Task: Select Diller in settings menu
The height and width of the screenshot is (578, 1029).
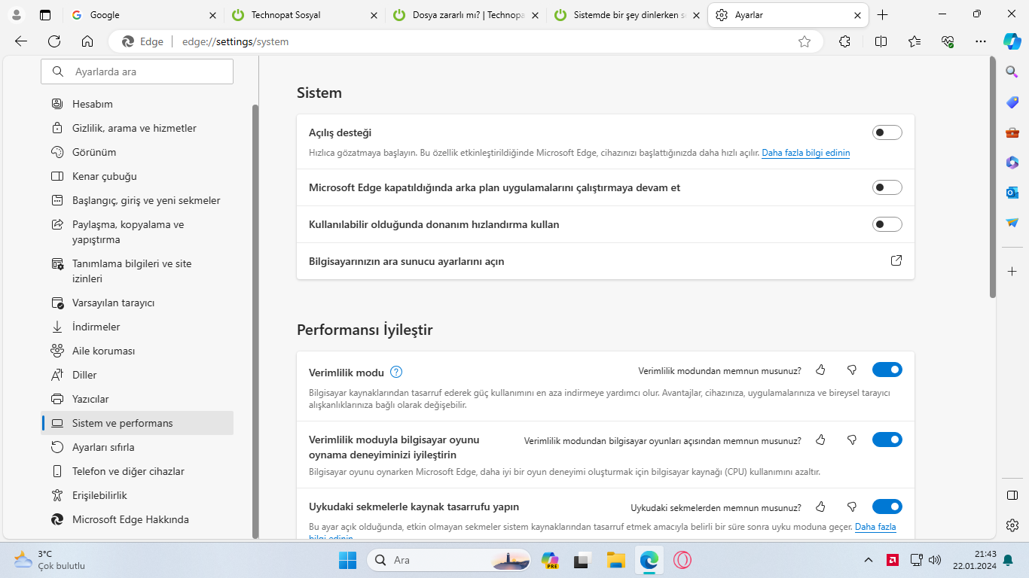Action: point(137,375)
